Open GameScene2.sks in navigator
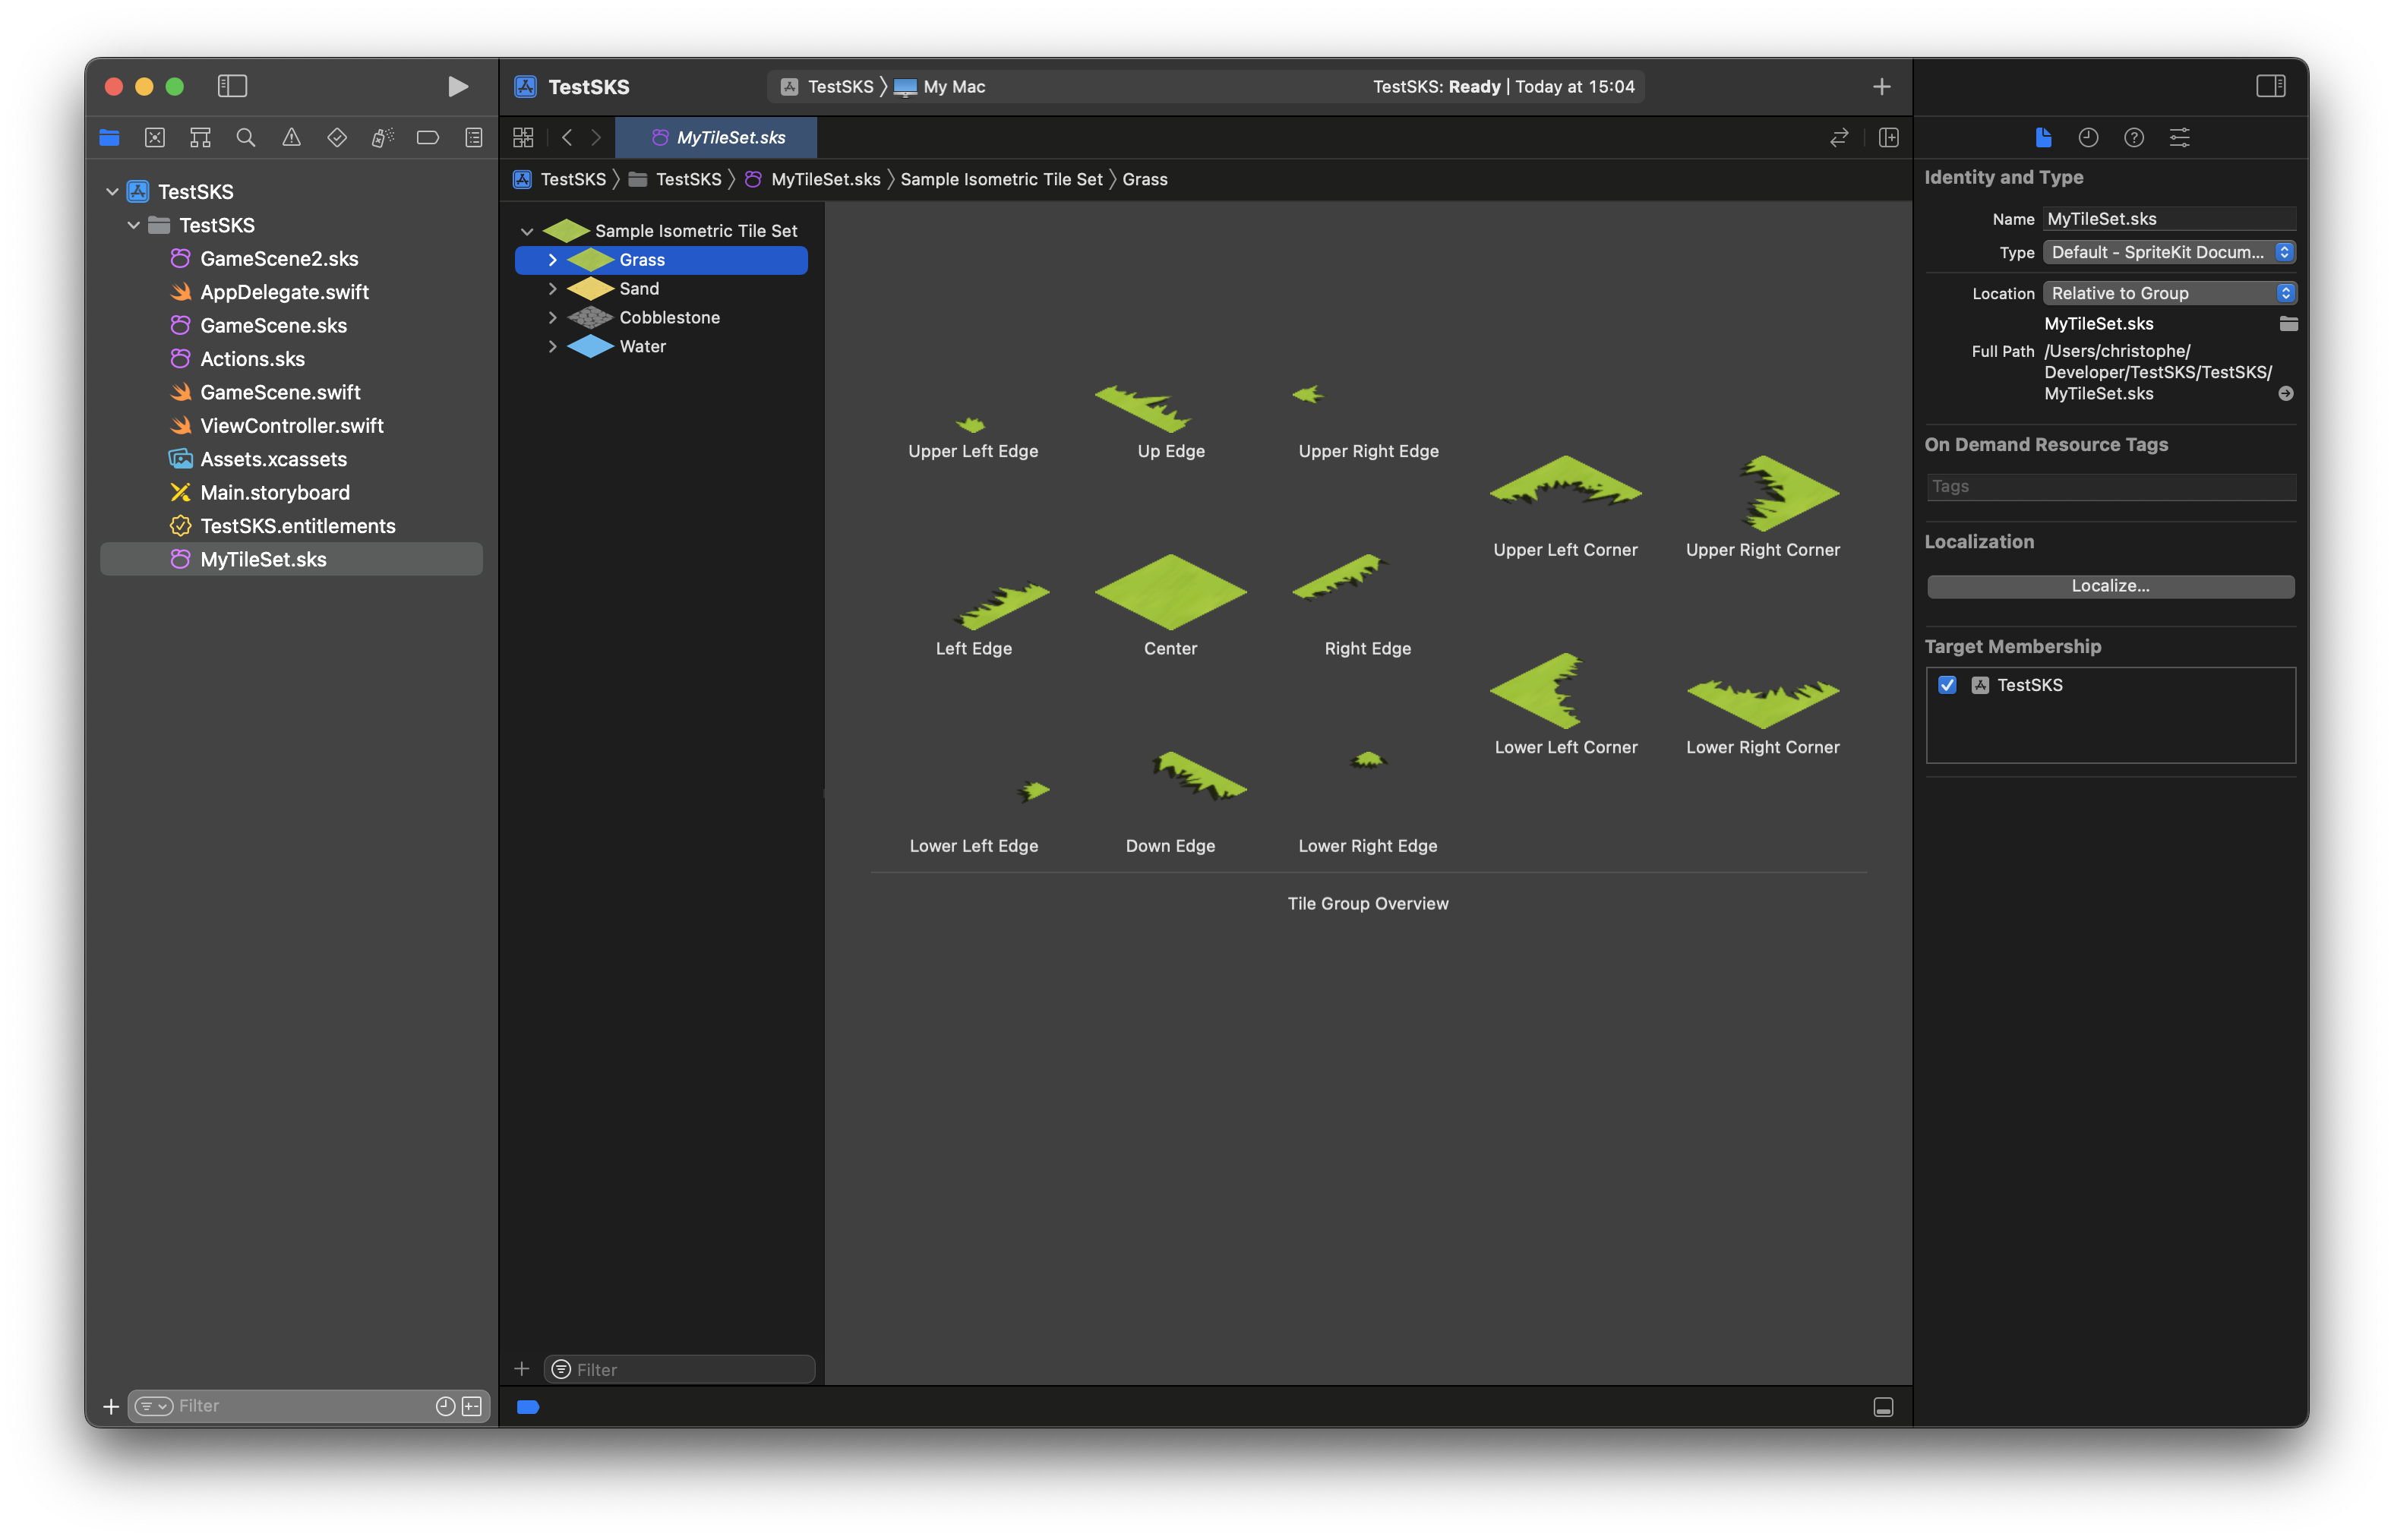This screenshot has width=2394, height=1540. click(279, 259)
